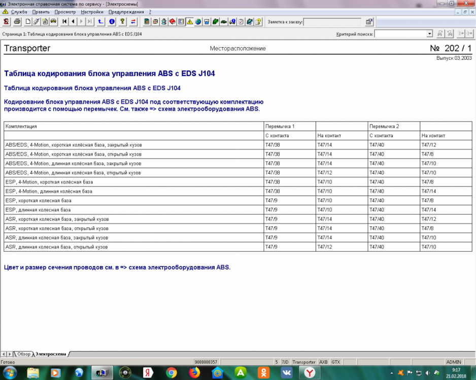
Task: Click the tab scroll left arrow at bottom
Action: (x=4, y=354)
